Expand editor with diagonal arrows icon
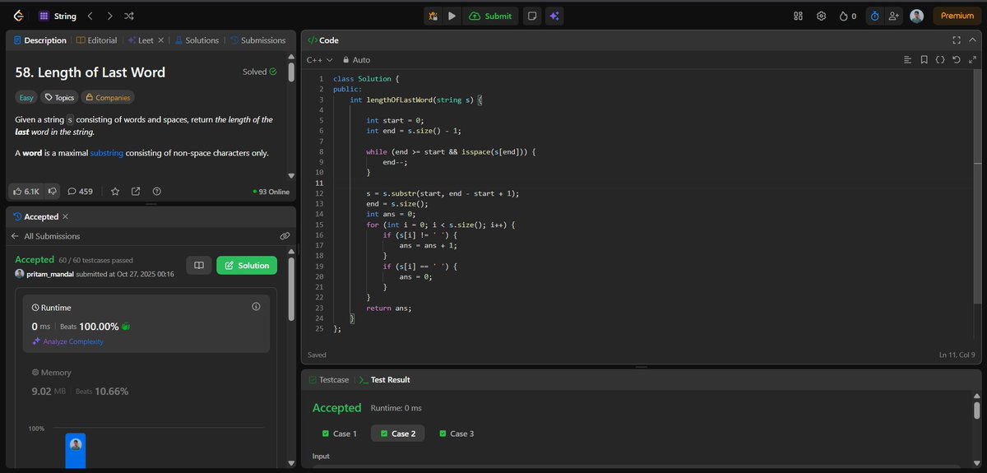Viewport: 987px width, 473px height. tap(973, 60)
